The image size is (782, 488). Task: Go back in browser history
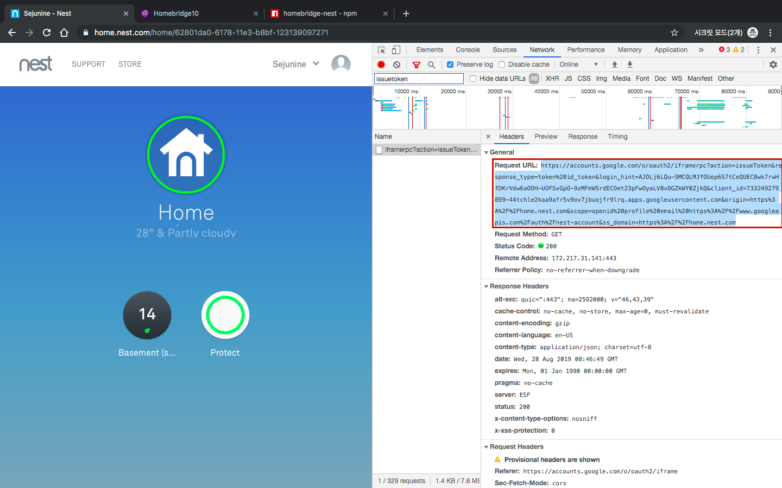click(12, 33)
